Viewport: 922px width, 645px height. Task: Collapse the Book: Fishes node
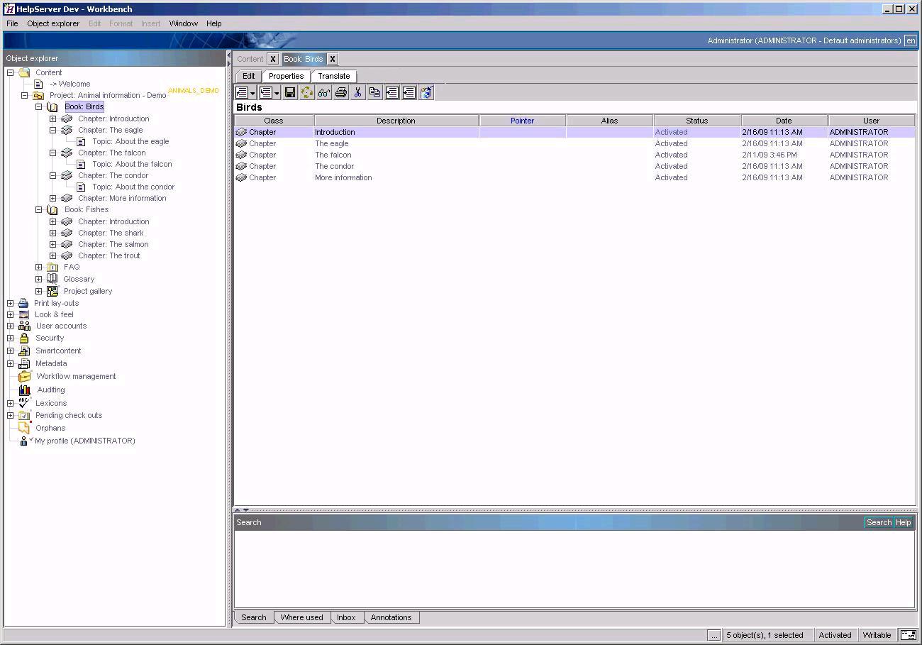coord(39,210)
